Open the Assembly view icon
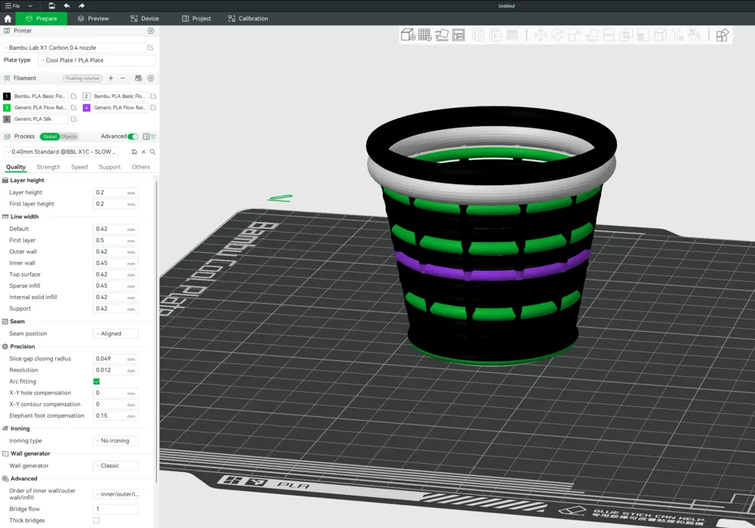The height and width of the screenshot is (528, 755). [723, 36]
